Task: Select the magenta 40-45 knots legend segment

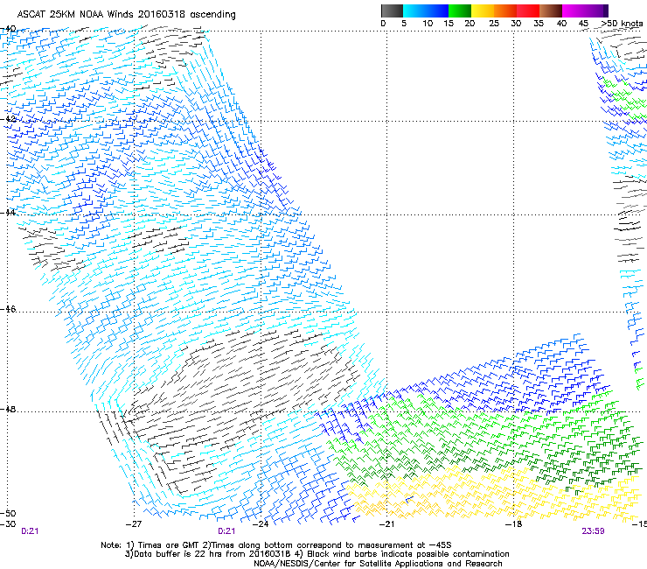Action: coord(574,11)
